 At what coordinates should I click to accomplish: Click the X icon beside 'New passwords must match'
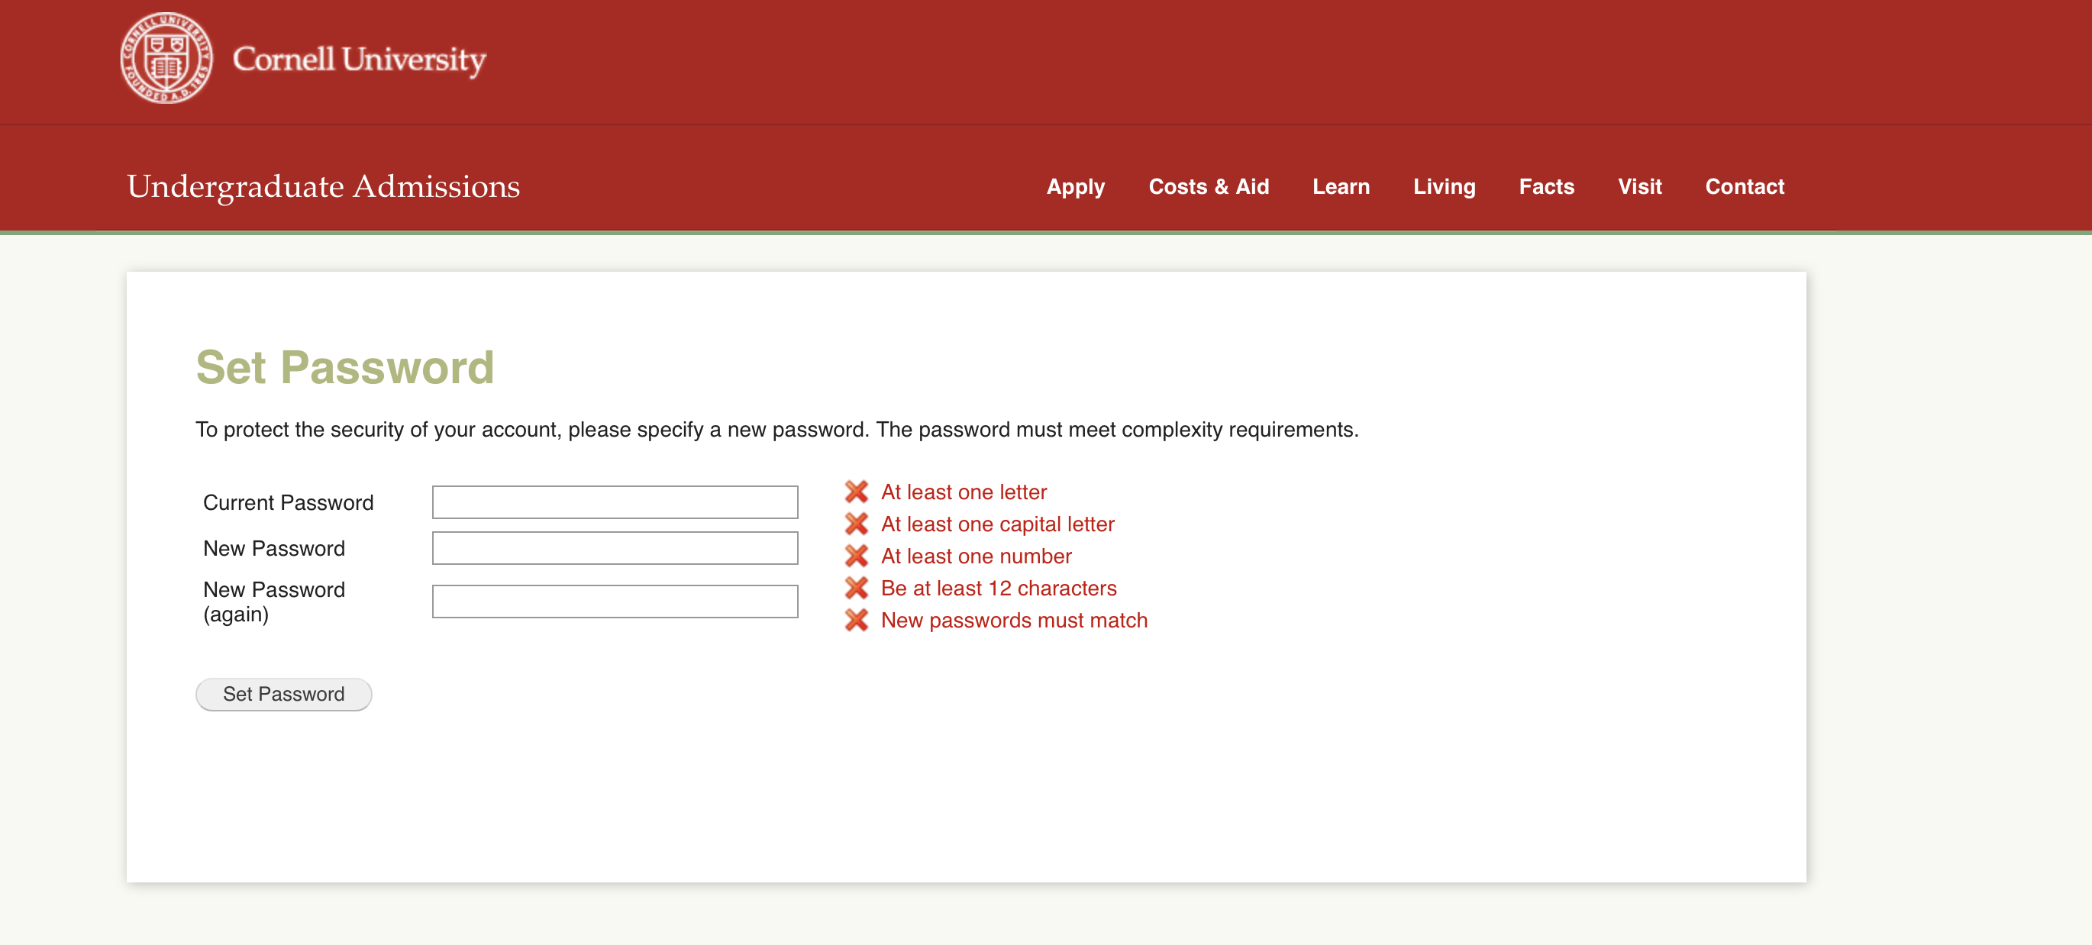pos(856,621)
